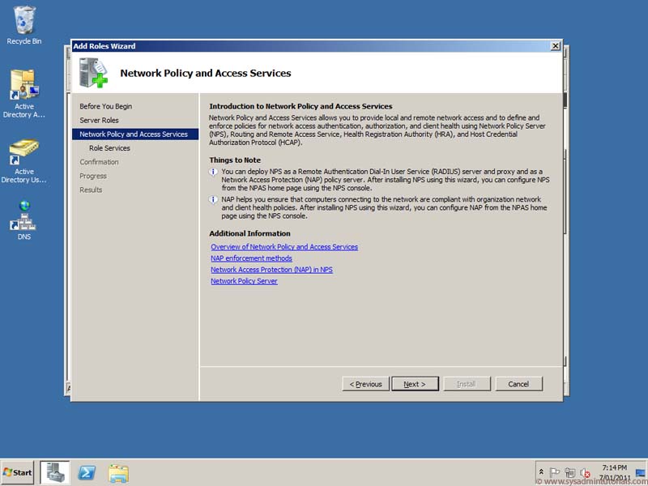The width and height of the screenshot is (648, 486).
Task: Open NAP enforcement methods link
Action: pos(251,258)
